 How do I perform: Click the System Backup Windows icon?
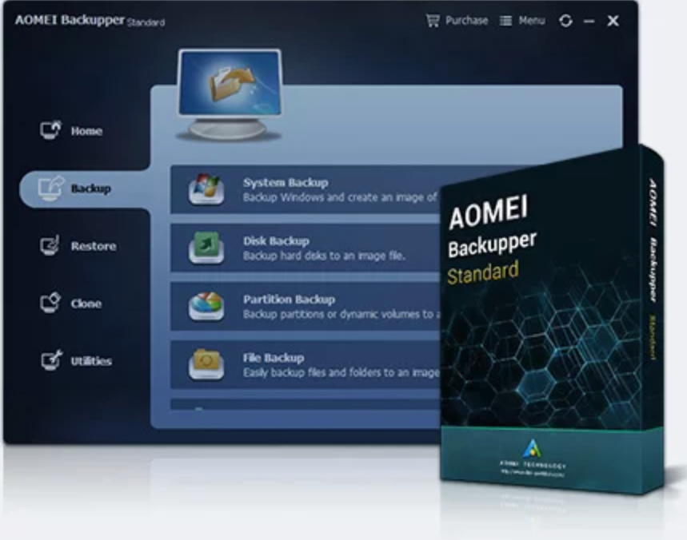coord(206,189)
